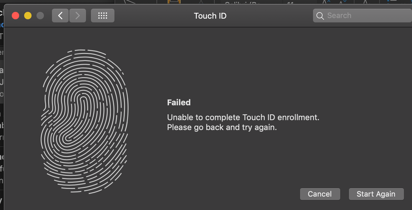The width and height of the screenshot is (412, 210).
Task: Click the Touch ID window title
Action: point(210,16)
